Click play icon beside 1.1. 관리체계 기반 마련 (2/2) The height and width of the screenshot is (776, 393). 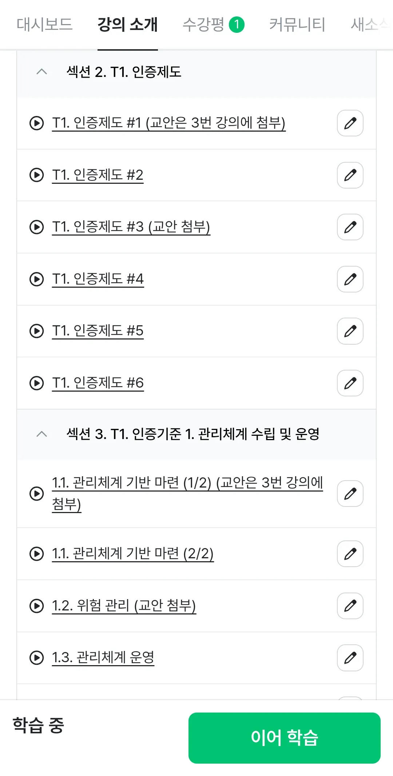tap(36, 554)
